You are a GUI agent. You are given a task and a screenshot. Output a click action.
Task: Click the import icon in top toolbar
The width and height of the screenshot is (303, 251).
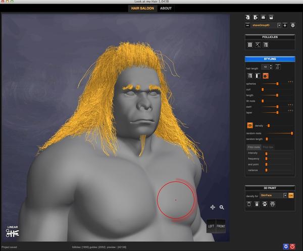point(247,17)
